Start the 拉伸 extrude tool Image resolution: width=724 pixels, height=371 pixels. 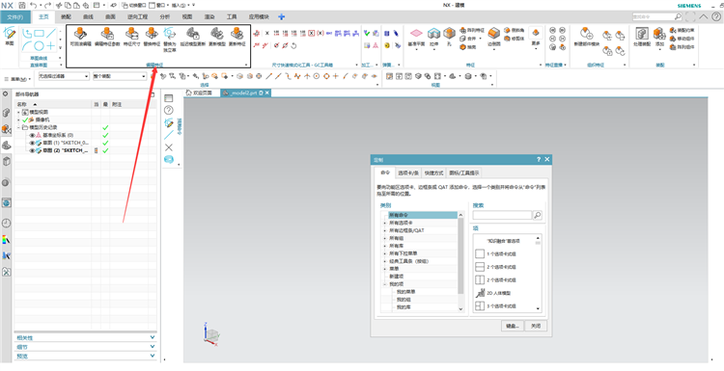click(x=433, y=33)
